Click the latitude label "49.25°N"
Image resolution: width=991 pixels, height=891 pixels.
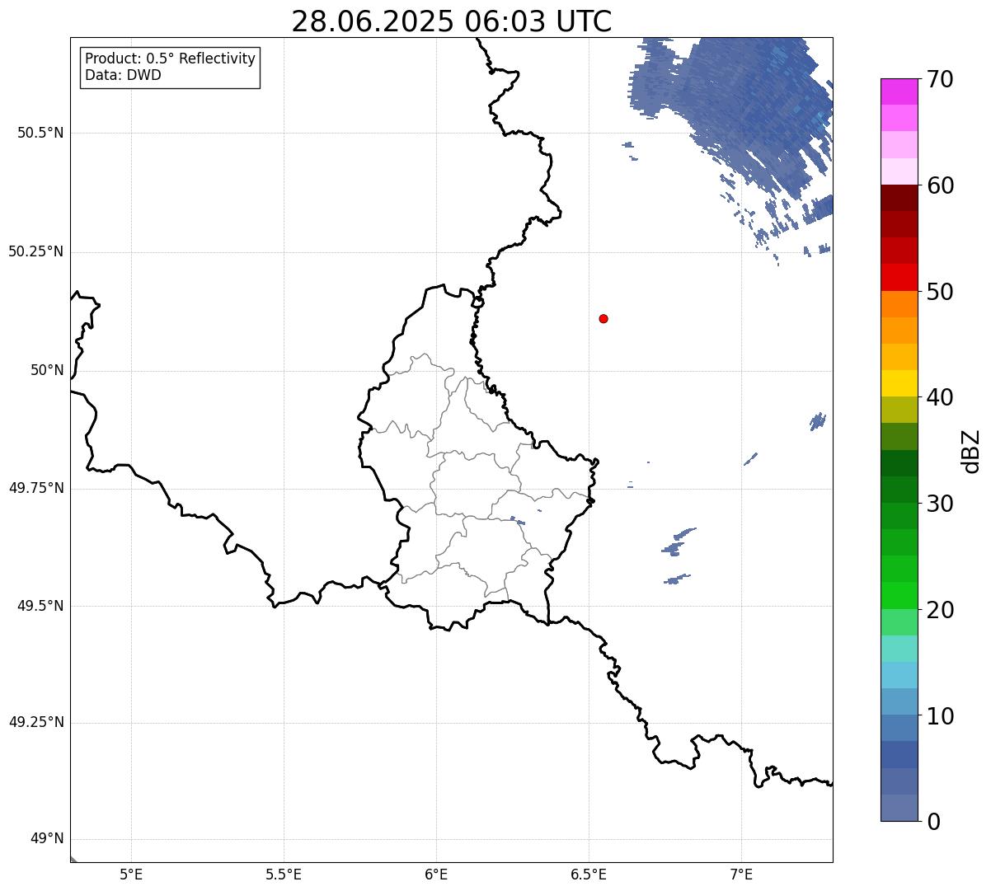coord(36,723)
